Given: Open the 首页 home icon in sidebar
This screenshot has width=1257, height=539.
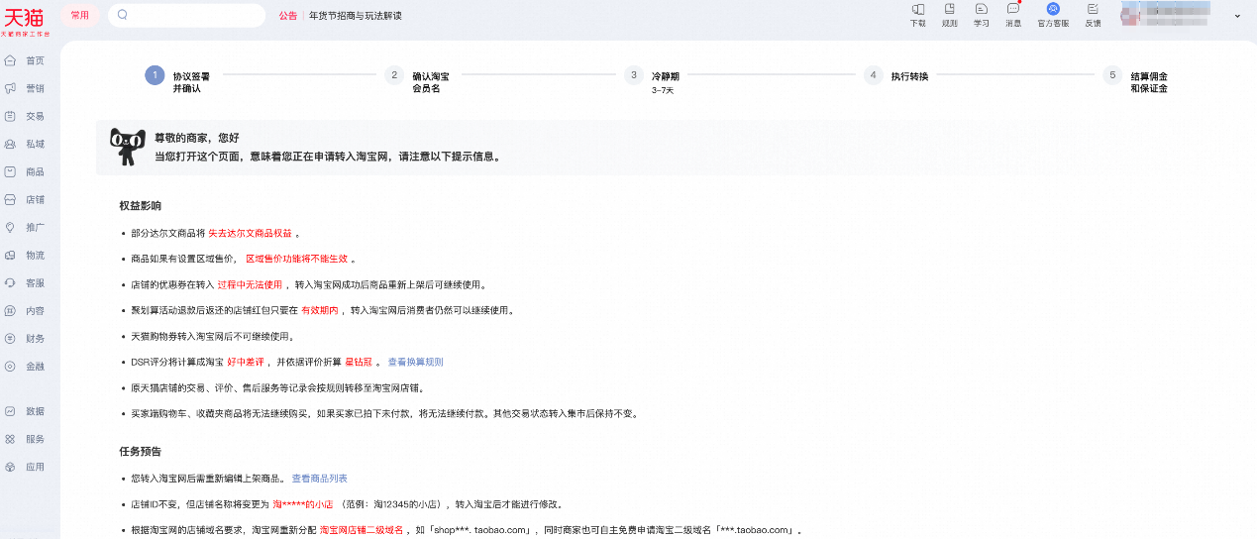Looking at the screenshot, I should point(10,60).
